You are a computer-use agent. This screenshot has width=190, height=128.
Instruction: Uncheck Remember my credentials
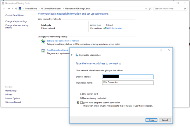81,98
